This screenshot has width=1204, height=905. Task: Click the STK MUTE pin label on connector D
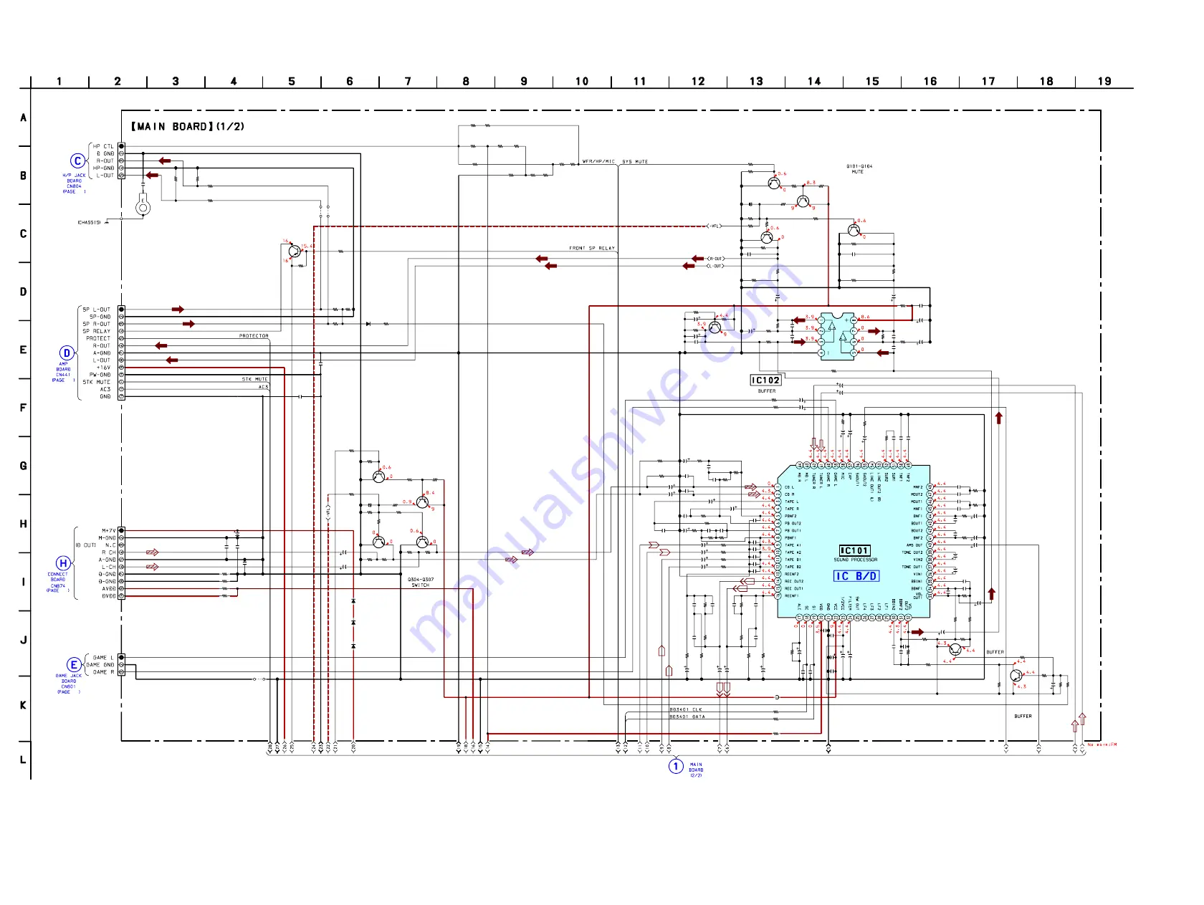coord(97,382)
